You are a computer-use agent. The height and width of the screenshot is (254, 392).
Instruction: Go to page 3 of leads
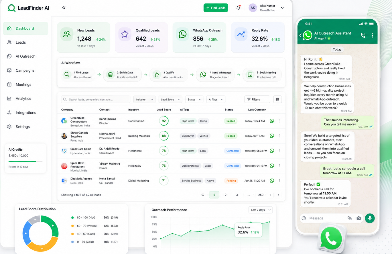[x=237, y=195]
